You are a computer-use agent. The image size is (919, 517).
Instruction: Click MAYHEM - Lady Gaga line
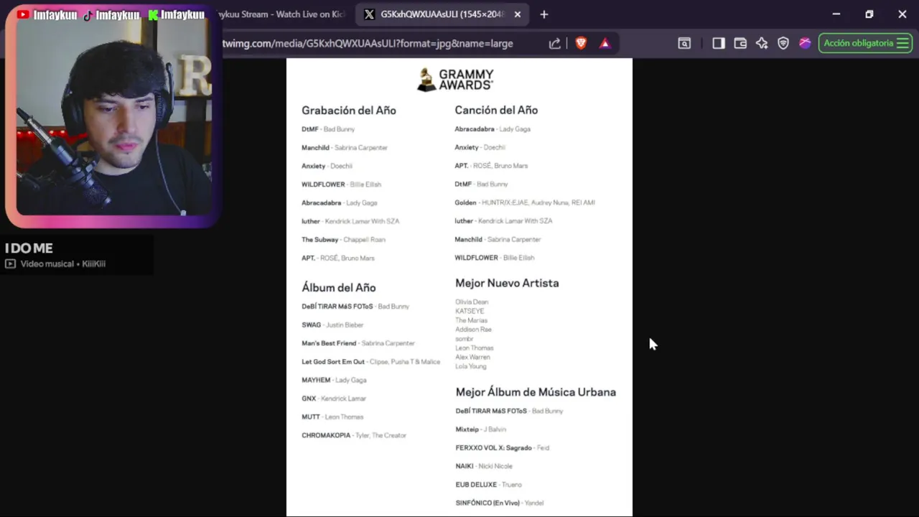(334, 380)
